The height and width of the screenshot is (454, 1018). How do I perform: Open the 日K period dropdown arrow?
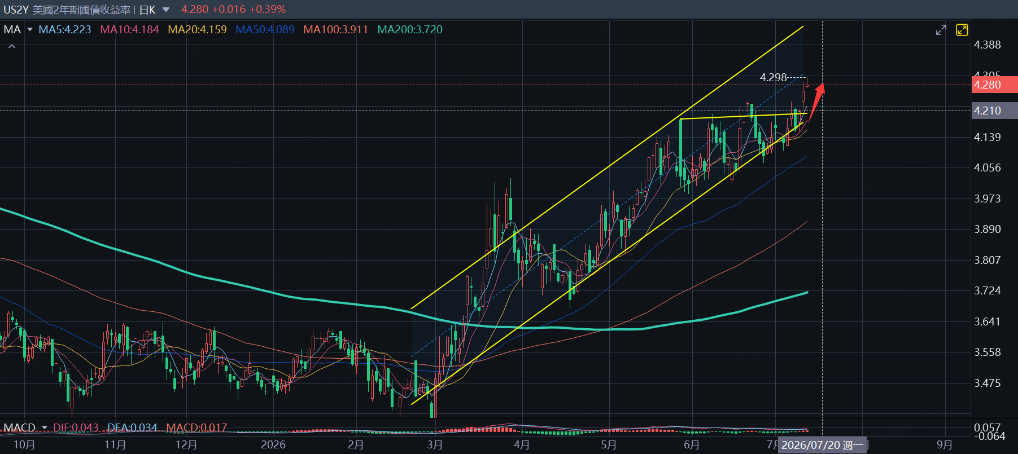(166, 10)
